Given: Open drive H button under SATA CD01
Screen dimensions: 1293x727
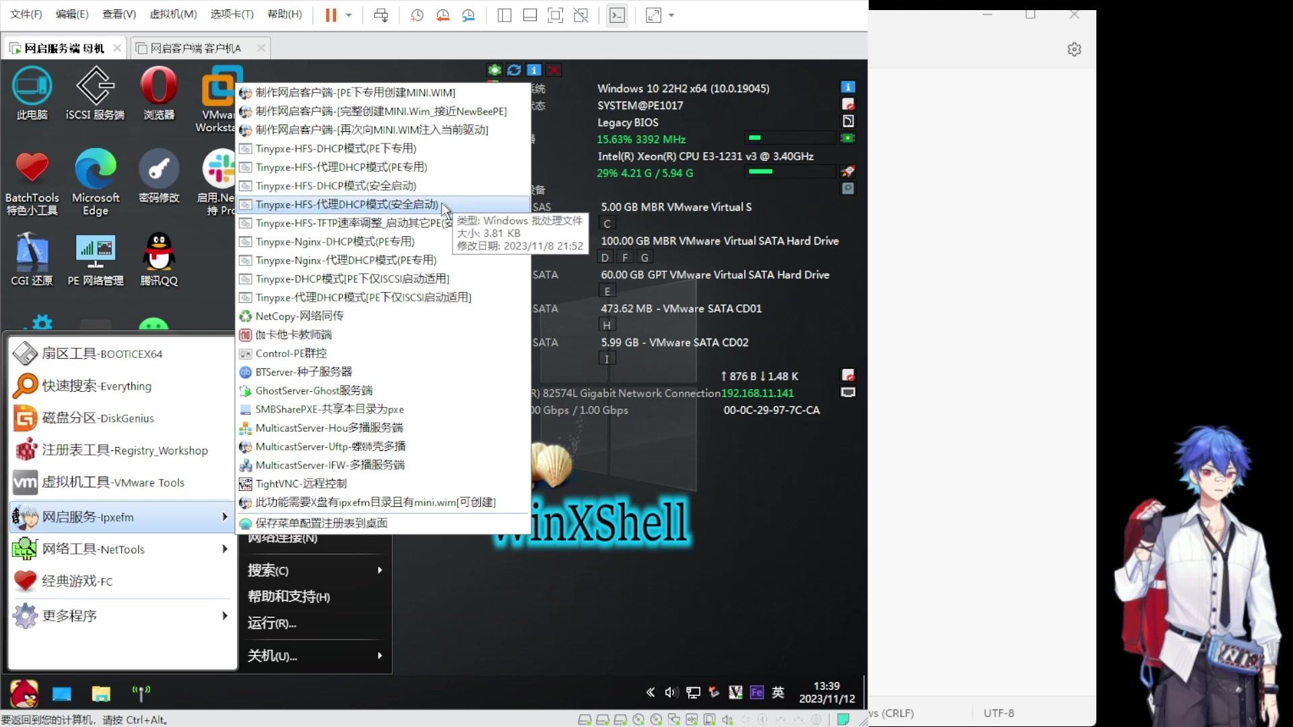Looking at the screenshot, I should click(607, 325).
